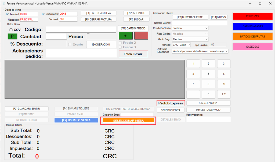Click the orange SELECCIONAR MESA button
The image size is (275, 162).
coord(128,121)
